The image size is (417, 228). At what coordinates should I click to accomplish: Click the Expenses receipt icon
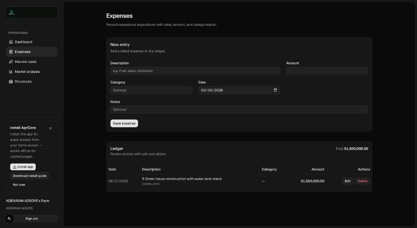[x=11, y=52]
